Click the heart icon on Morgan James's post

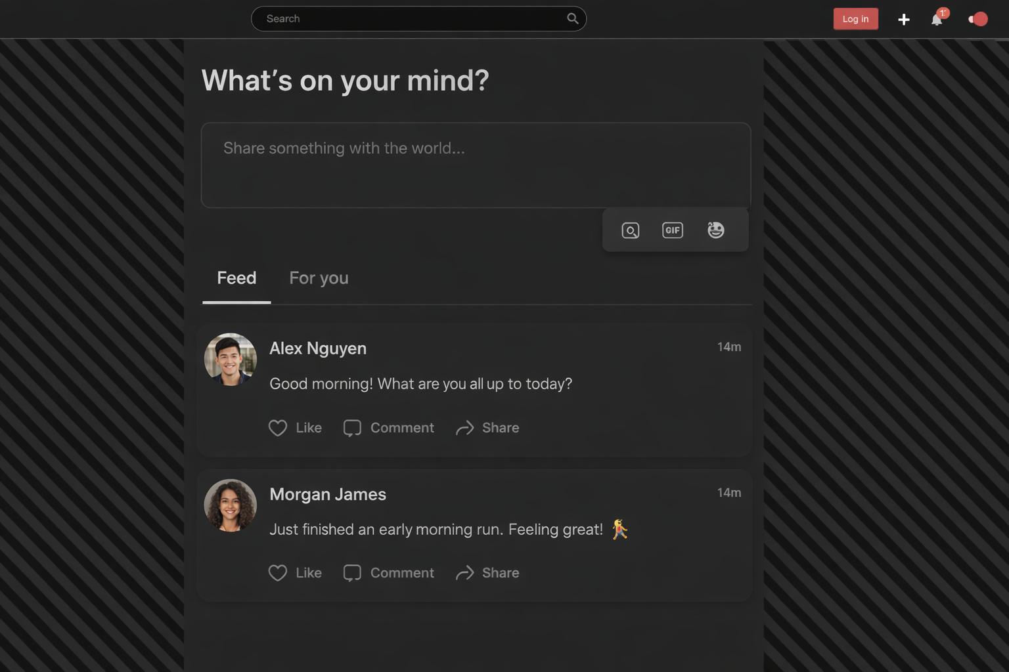(x=278, y=573)
